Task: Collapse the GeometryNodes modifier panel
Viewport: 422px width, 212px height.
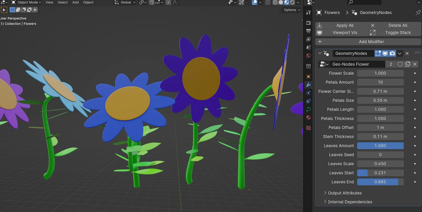Action: click(x=320, y=53)
